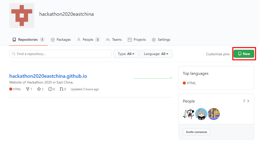
Task: Open the People tab
Action: [x=88, y=40]
